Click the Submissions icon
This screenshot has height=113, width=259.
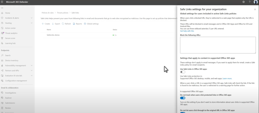[x=2, y=103]
